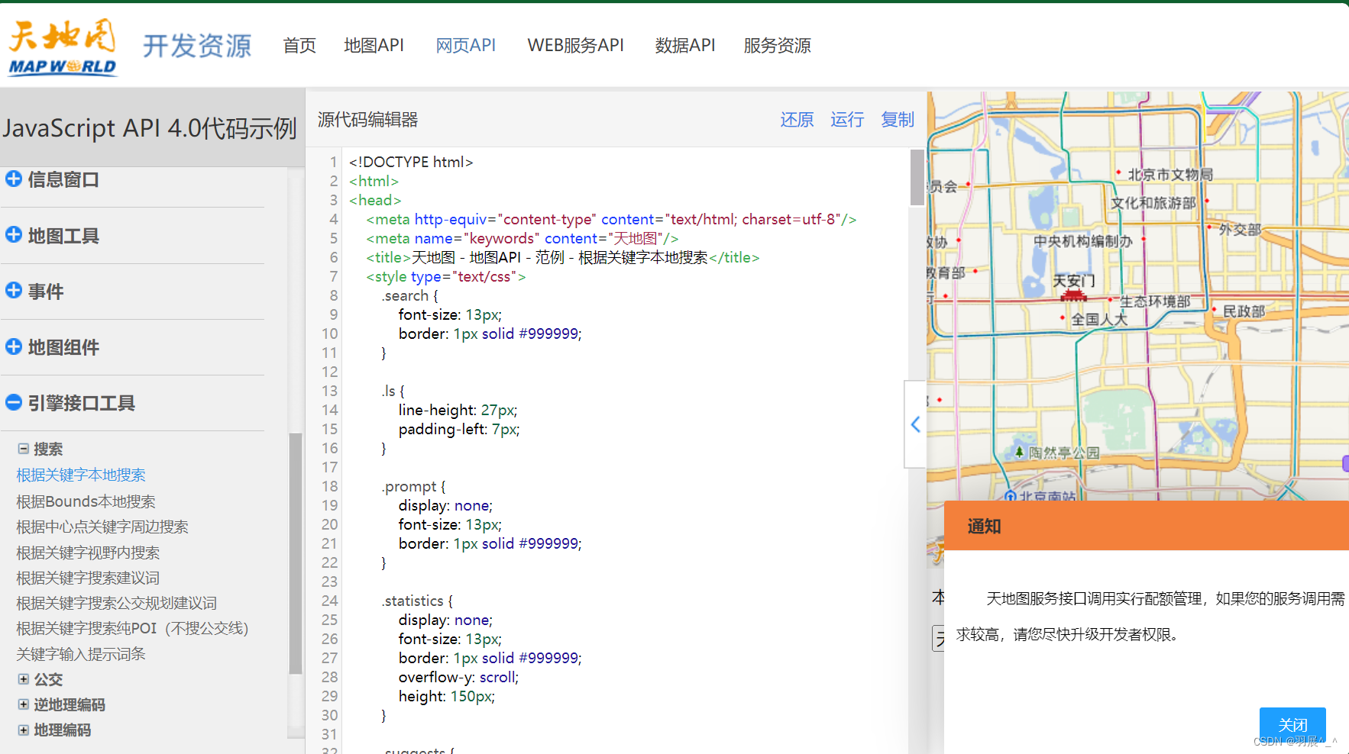Click the 源代码编辑器 panel title
1349x754 pixels.
(x=368, y=120)
